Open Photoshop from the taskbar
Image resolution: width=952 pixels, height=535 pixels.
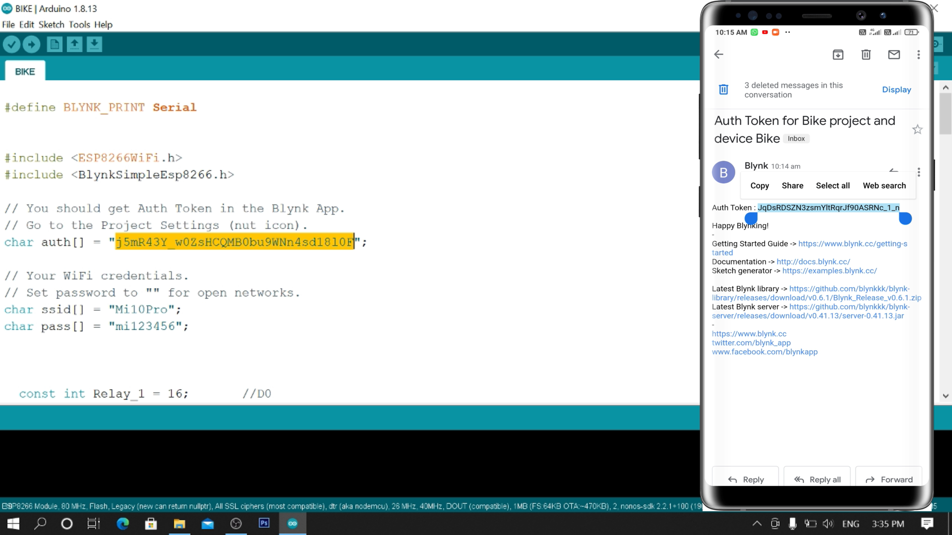click(x=264, y=524)
